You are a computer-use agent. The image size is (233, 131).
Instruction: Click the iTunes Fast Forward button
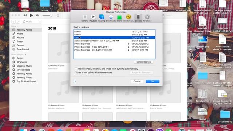pos(37,15)
